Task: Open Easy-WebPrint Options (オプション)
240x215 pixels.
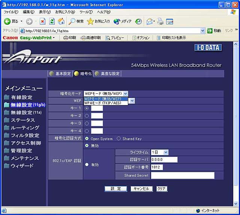Action: tap(141, 38)
